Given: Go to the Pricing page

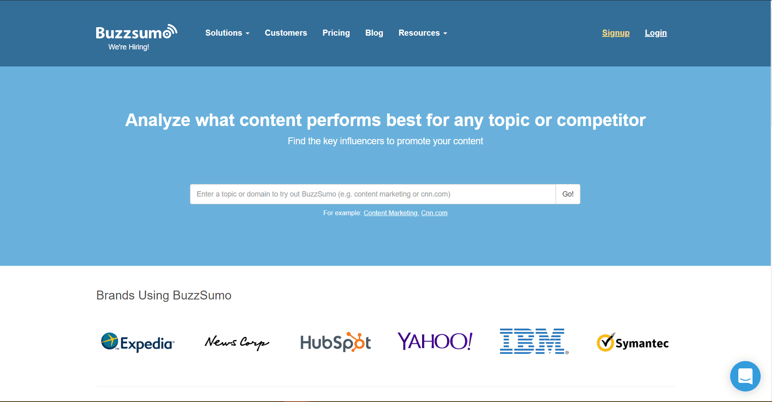Looking at the screenshot, I should tap(336, 33).
